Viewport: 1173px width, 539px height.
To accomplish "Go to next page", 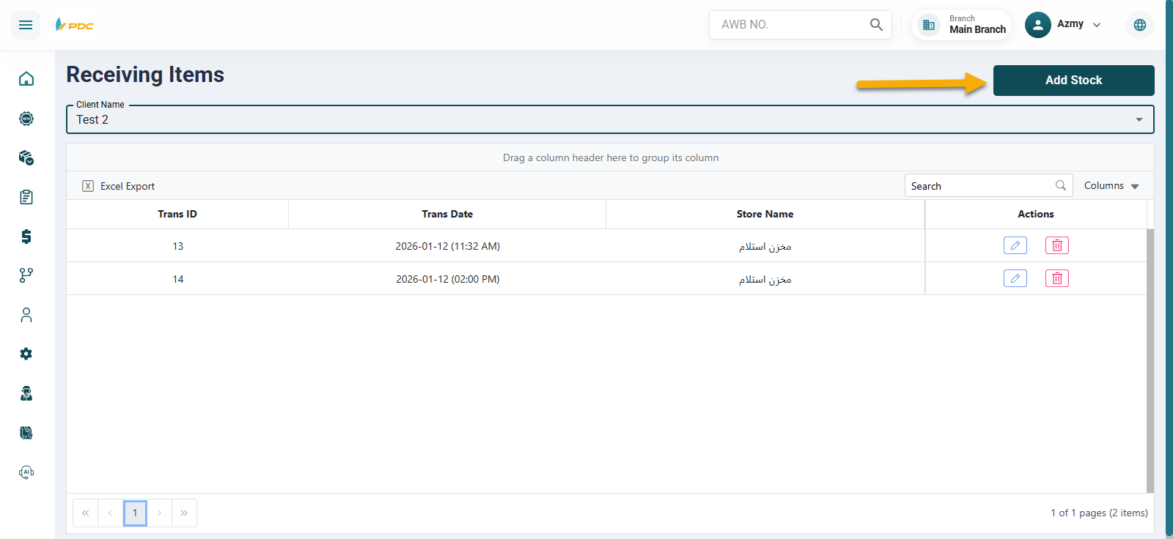I will coord(159,513).
